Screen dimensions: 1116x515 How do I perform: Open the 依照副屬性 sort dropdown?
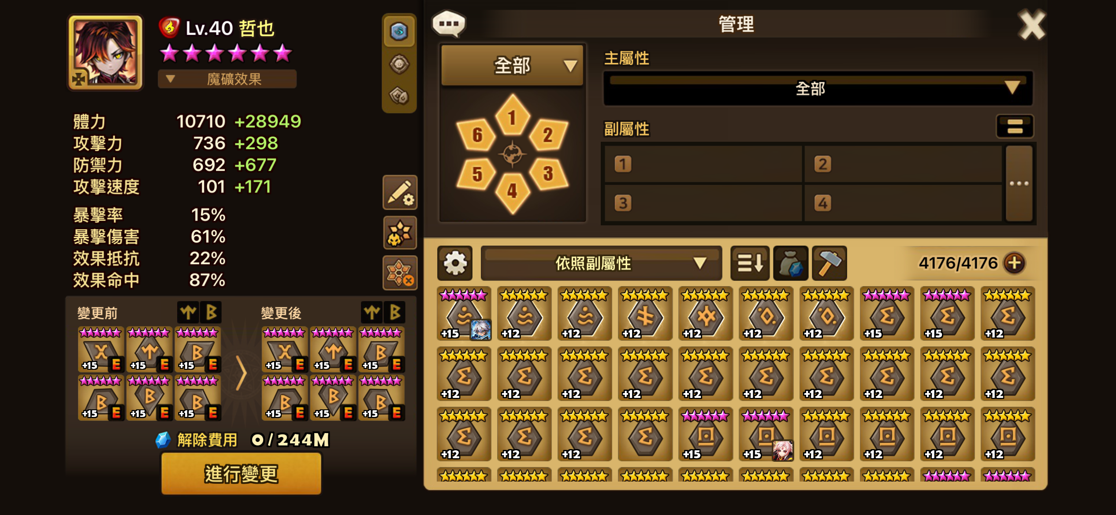(x=601, y=263)
